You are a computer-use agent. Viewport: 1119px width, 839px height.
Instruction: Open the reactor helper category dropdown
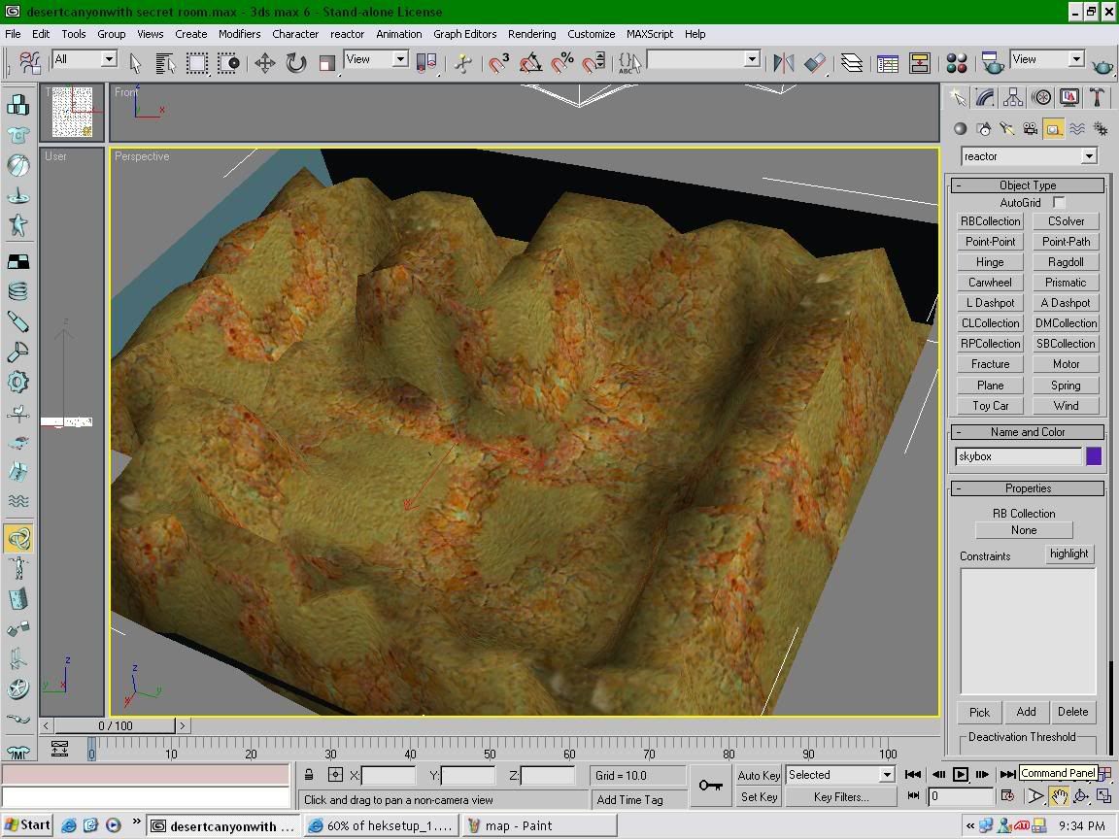pyautogui.click(x=1029, y=156)
